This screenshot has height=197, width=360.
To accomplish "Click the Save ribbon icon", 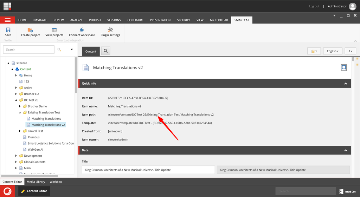I will tap(8, 32).
